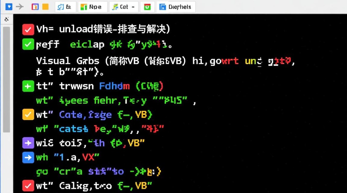Select the first tab with blue arrows icon
The width and height of the screenshot is (347, 193).
coord(65,7)
